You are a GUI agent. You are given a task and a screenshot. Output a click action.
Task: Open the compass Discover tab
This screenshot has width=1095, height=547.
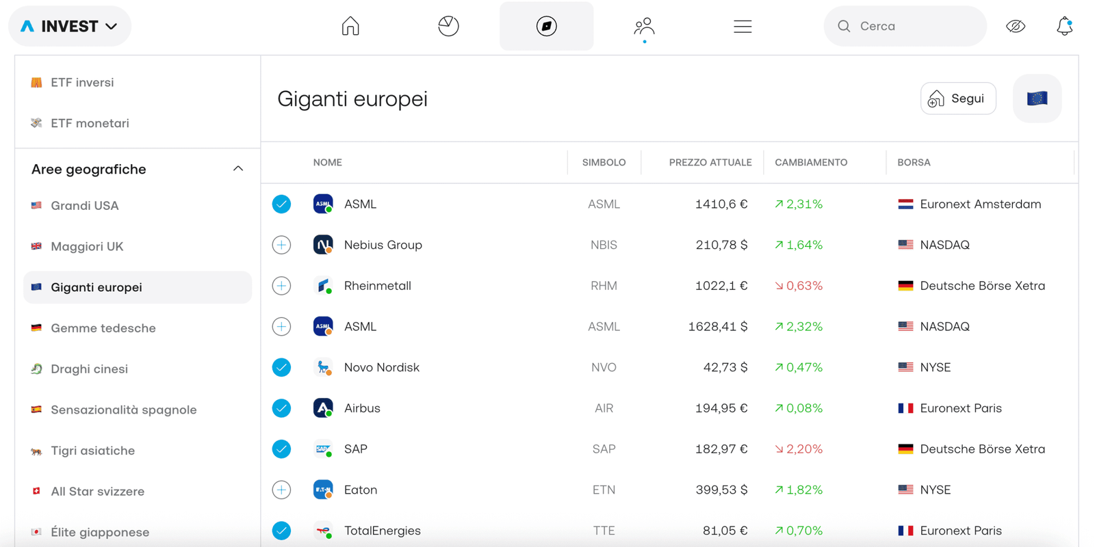(546, 26)
